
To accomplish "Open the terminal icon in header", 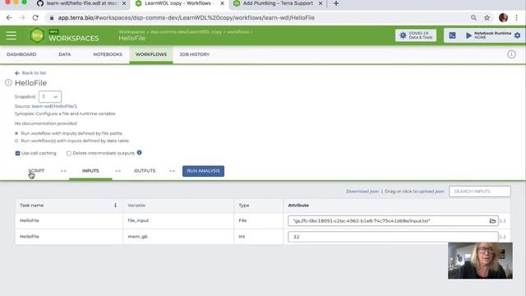I will point(452,35).
